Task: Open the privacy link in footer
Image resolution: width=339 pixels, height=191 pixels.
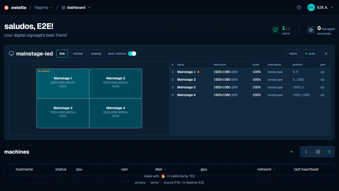Action: coord(140,183)
